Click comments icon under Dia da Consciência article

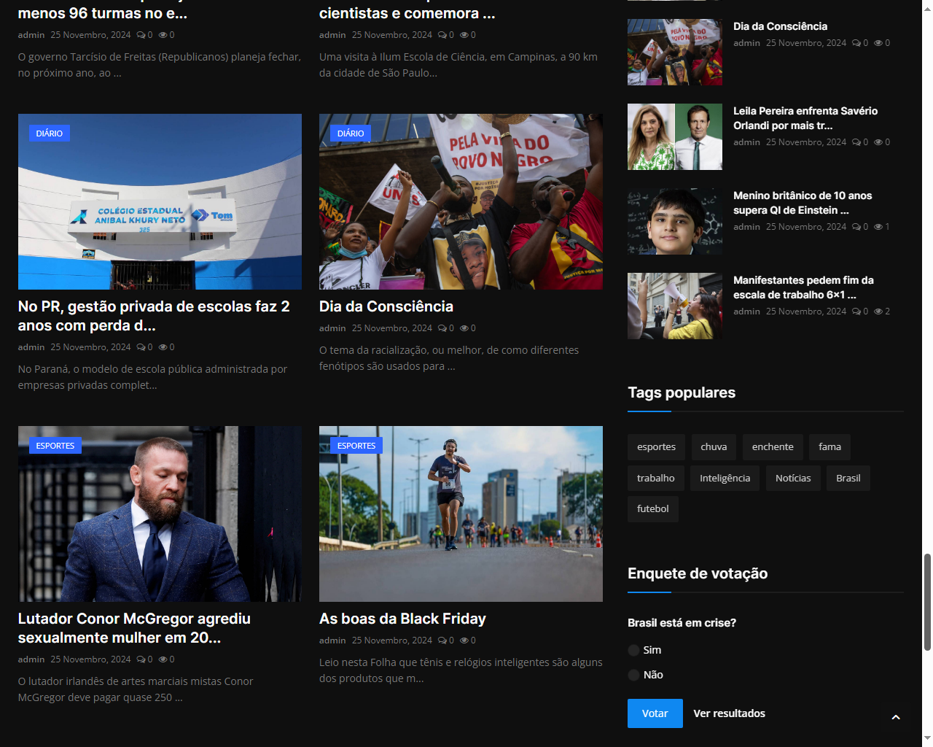(442, 328)
